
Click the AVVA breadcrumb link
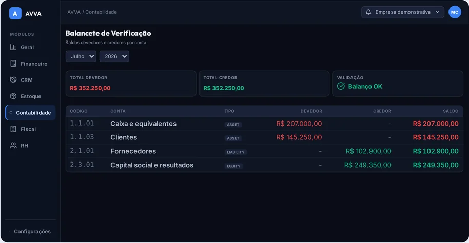pyautogui.click(x=74, y=12)
